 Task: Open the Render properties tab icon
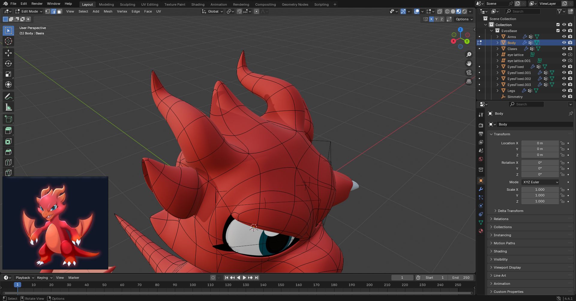[481, 125]
